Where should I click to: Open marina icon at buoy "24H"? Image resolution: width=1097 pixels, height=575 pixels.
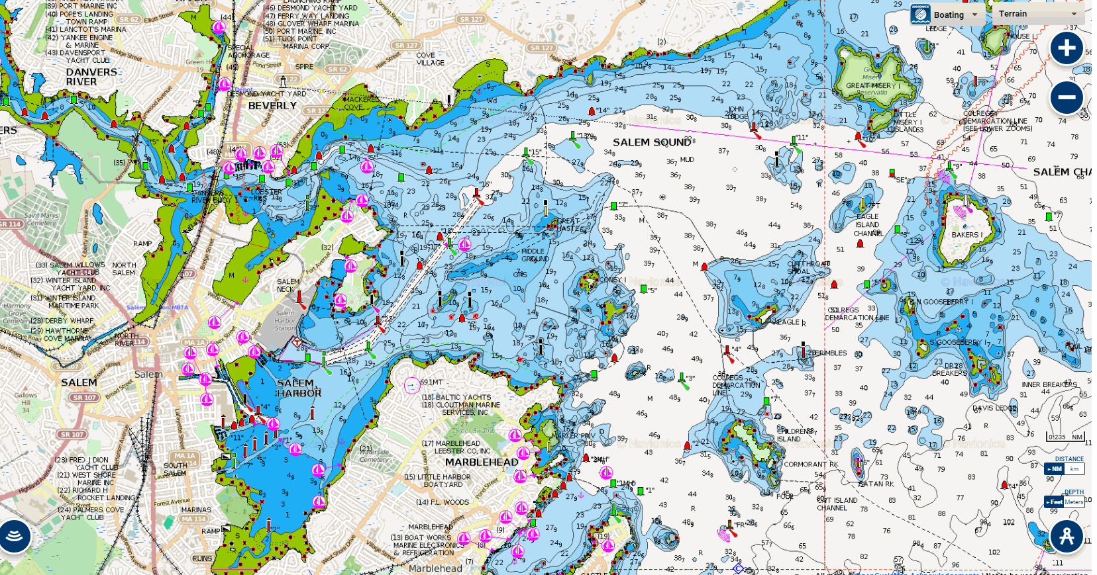[x=605, y=472]
